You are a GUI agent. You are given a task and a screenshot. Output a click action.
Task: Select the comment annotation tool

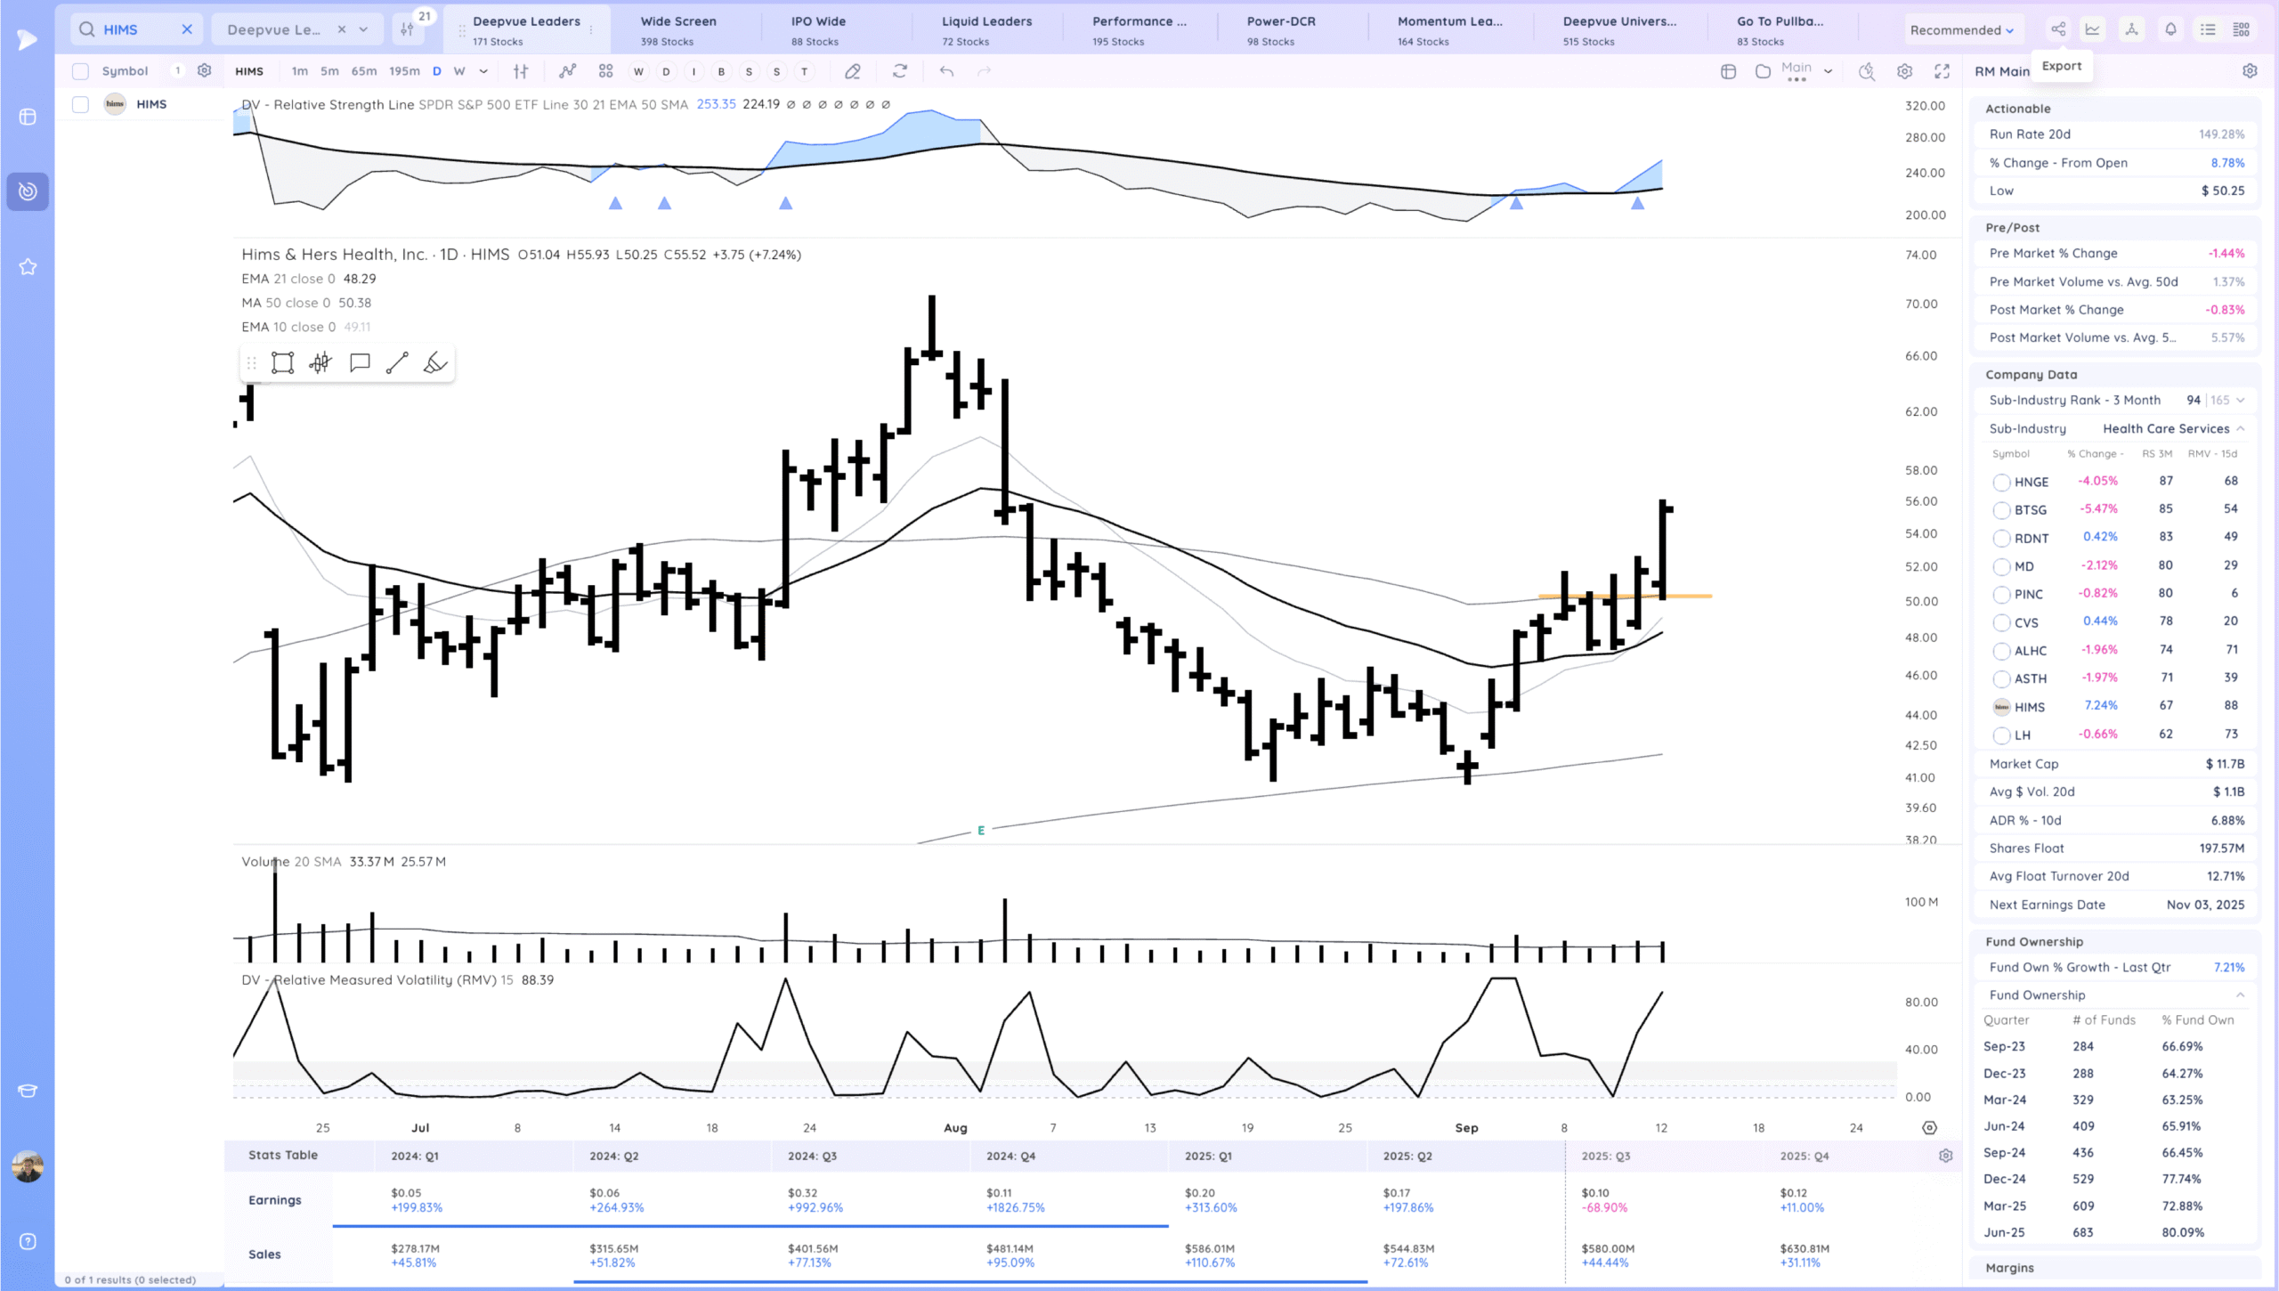tap(360, 362)
